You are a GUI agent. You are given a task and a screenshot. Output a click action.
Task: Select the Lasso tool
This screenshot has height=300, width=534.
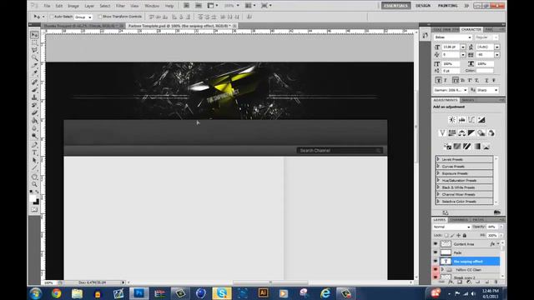coord(34,50)
